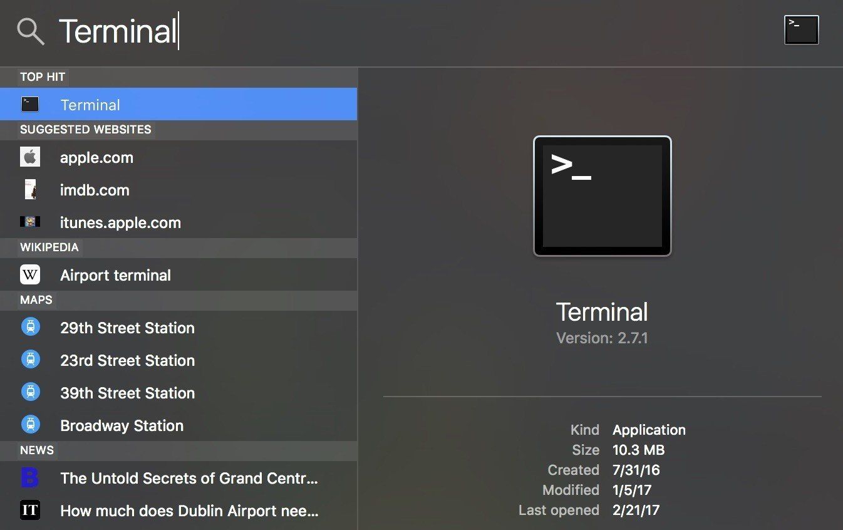Select the Terminal icon in Top Hit

[30, 104]
